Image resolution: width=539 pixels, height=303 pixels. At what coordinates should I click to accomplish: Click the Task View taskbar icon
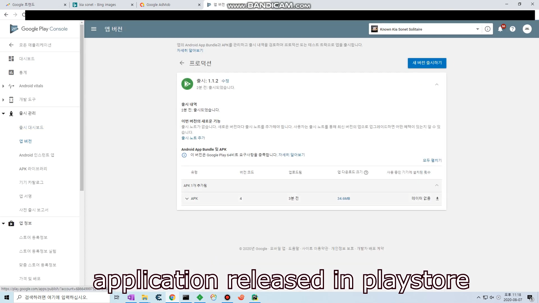click(117, 297)
